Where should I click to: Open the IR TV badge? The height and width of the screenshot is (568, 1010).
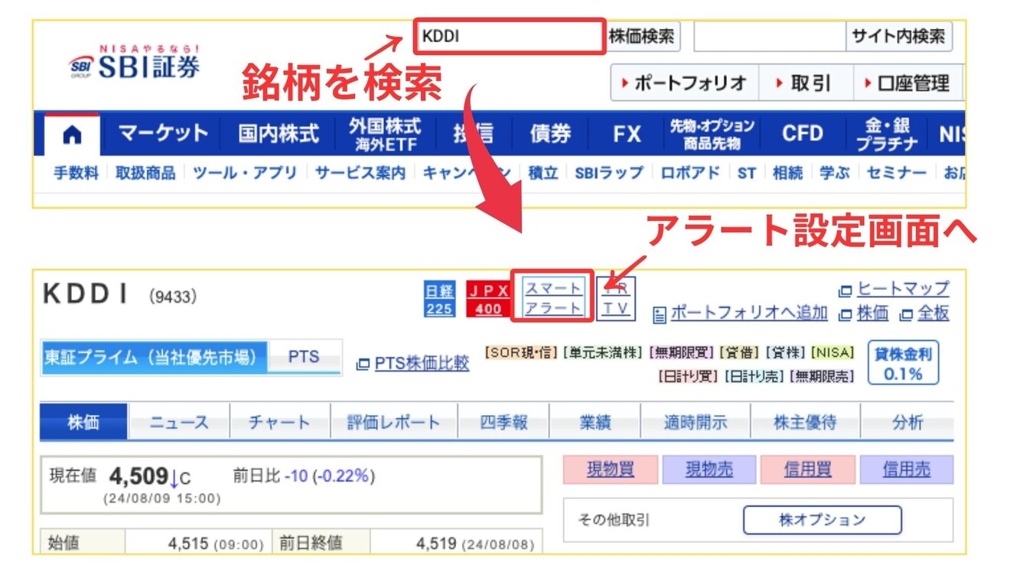click(x=615, y=297)
